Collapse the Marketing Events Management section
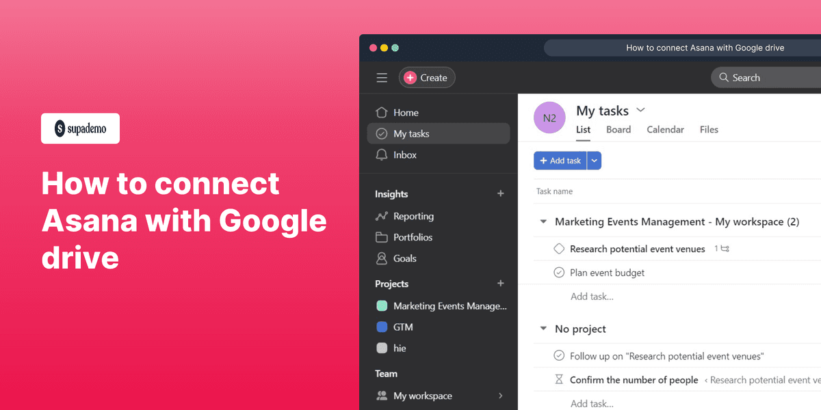The image size is (821, 410). pyautogui.click(x=543, y=221)
